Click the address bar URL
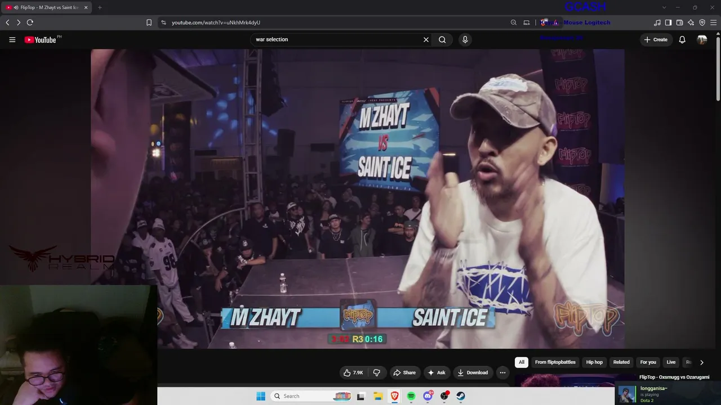The image size is (721, 405). (x=216, y=22)
